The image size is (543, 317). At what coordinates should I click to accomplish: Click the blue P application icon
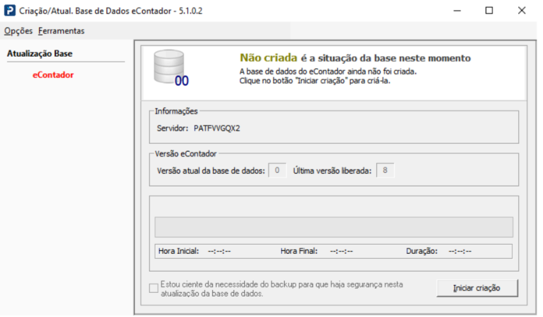[10, 11]
